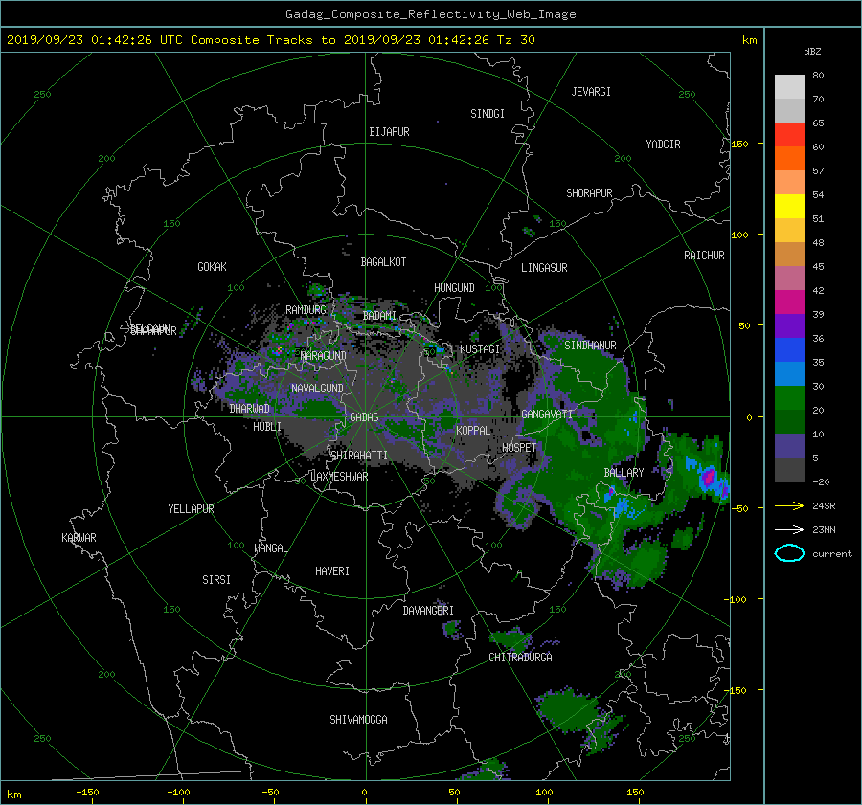
Task: Click the SHORAPUR city label
Action: coord(589,193)
